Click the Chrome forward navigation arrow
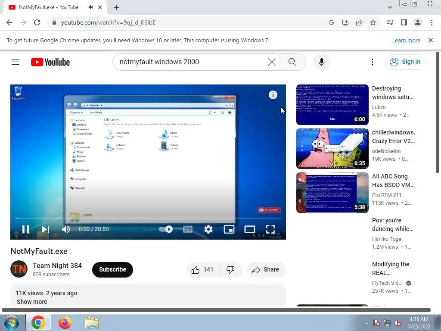Image resolution: width=441 pixels, height=331 pixels. [x=23, y=22]
